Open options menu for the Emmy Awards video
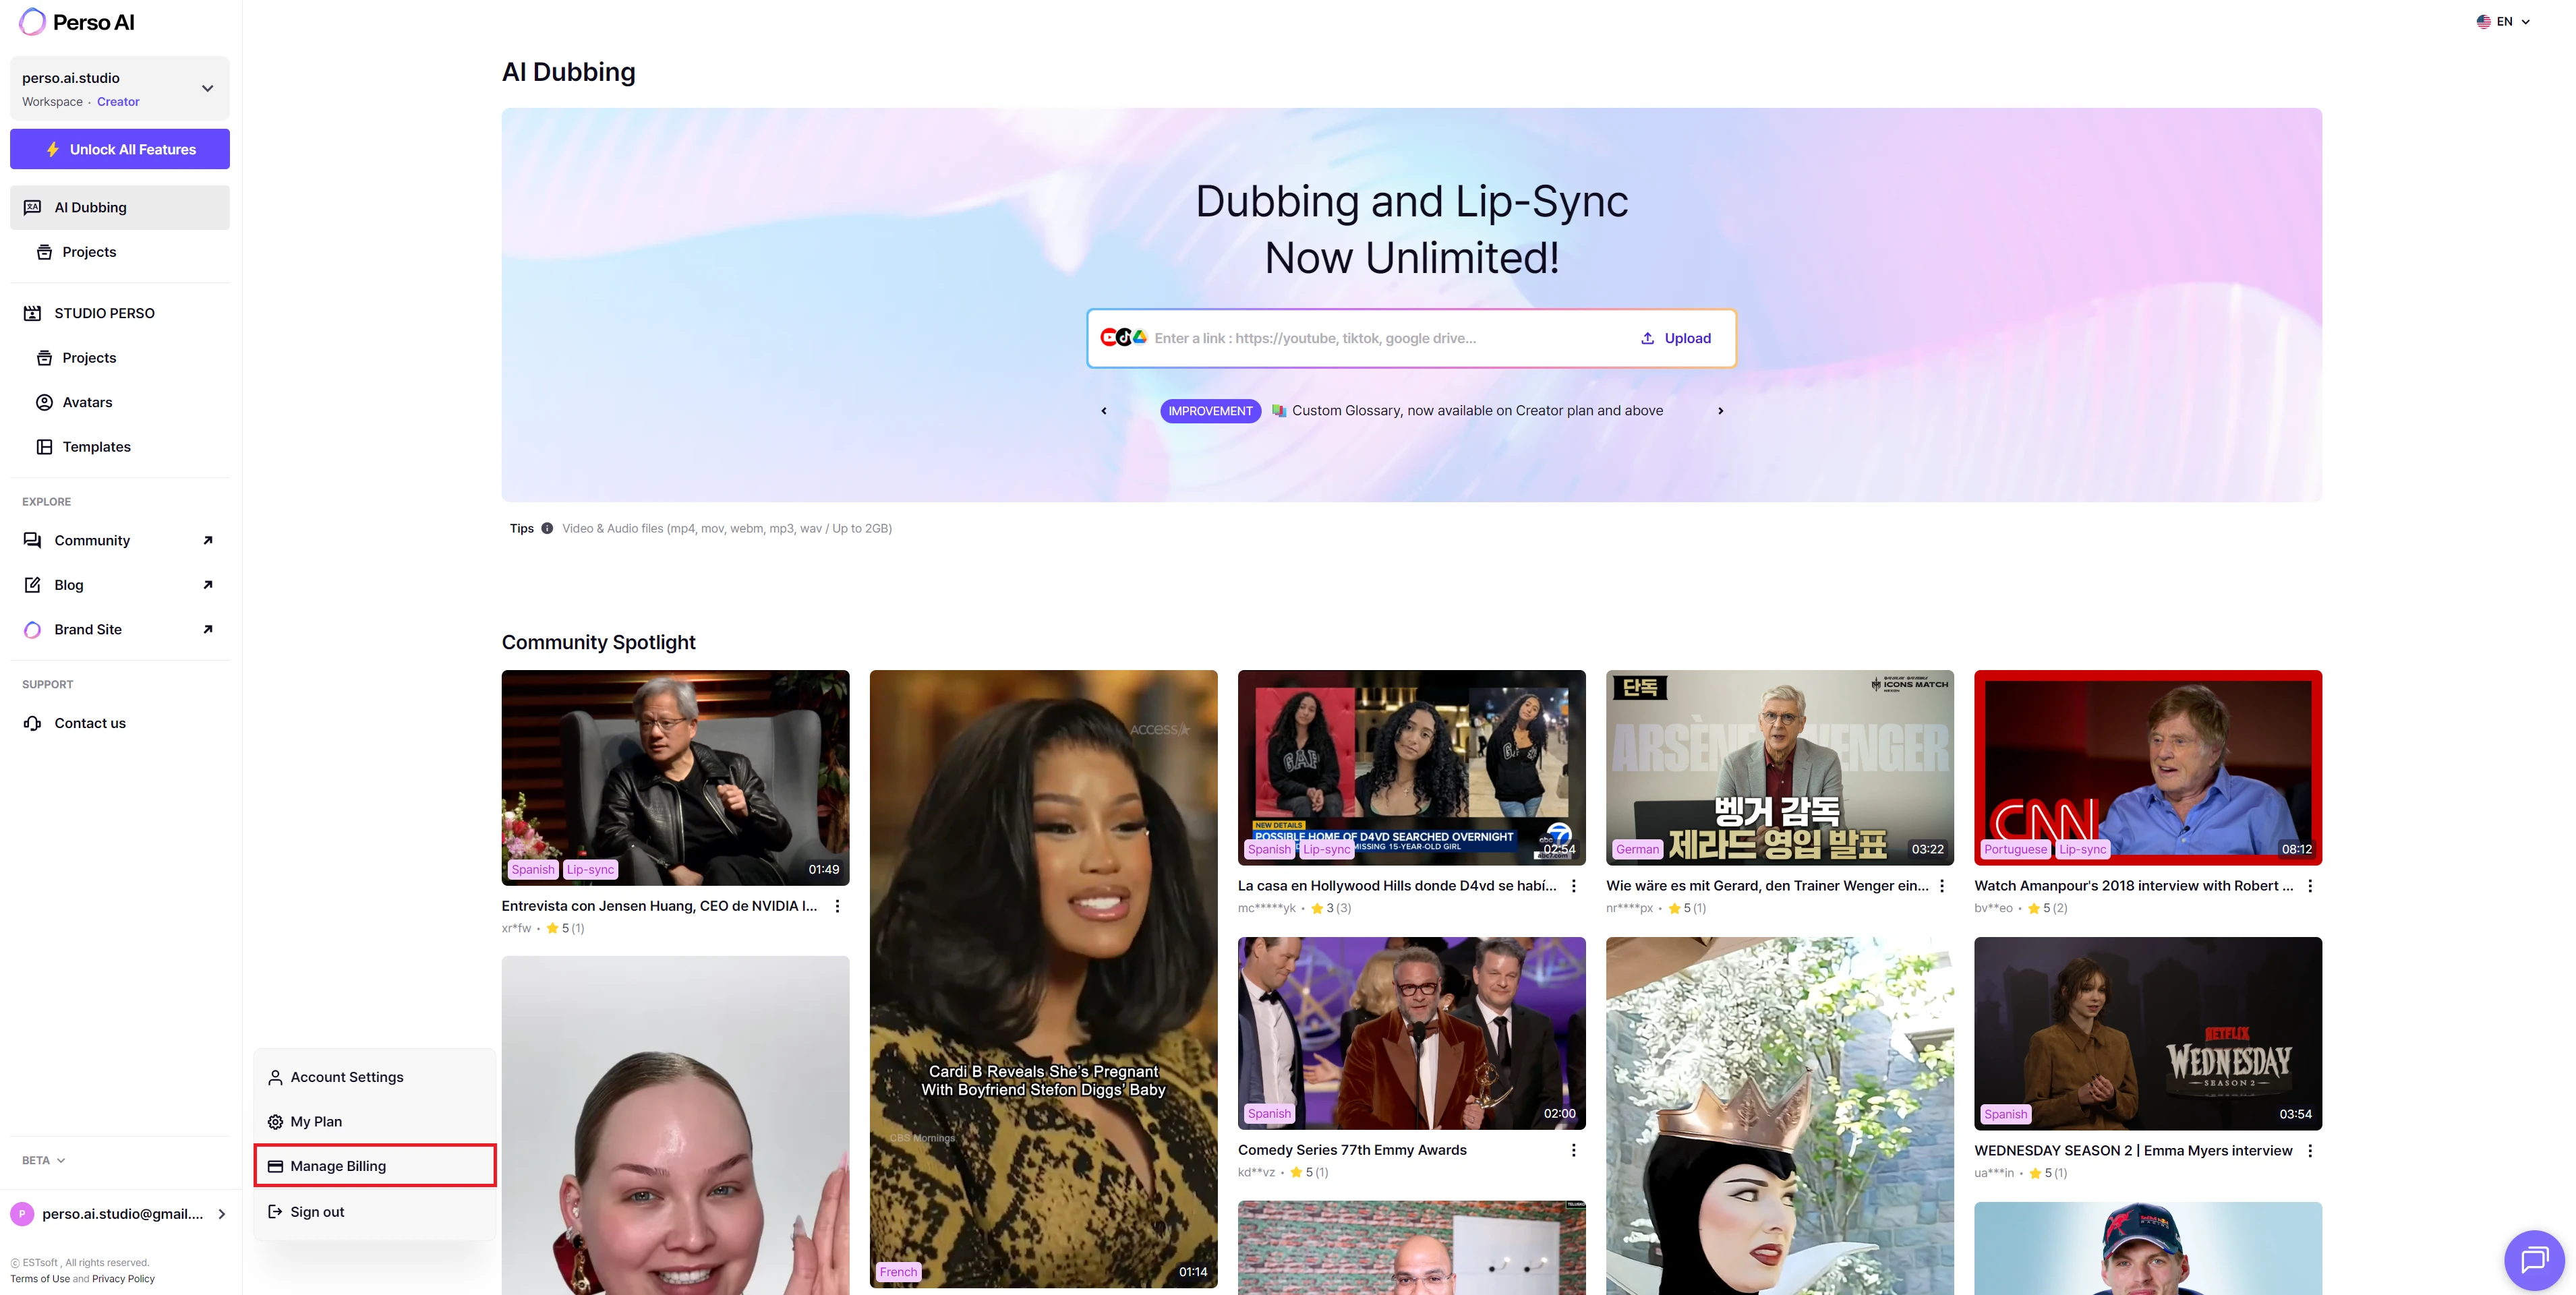This screenshot has width=2576, height=1295. (1573, 1150)
